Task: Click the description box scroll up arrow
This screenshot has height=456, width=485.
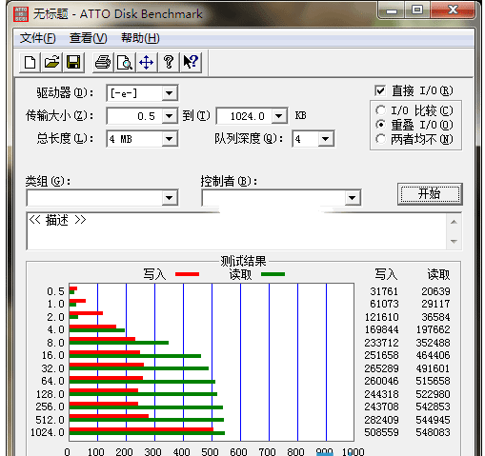Action: click(454, 222)
